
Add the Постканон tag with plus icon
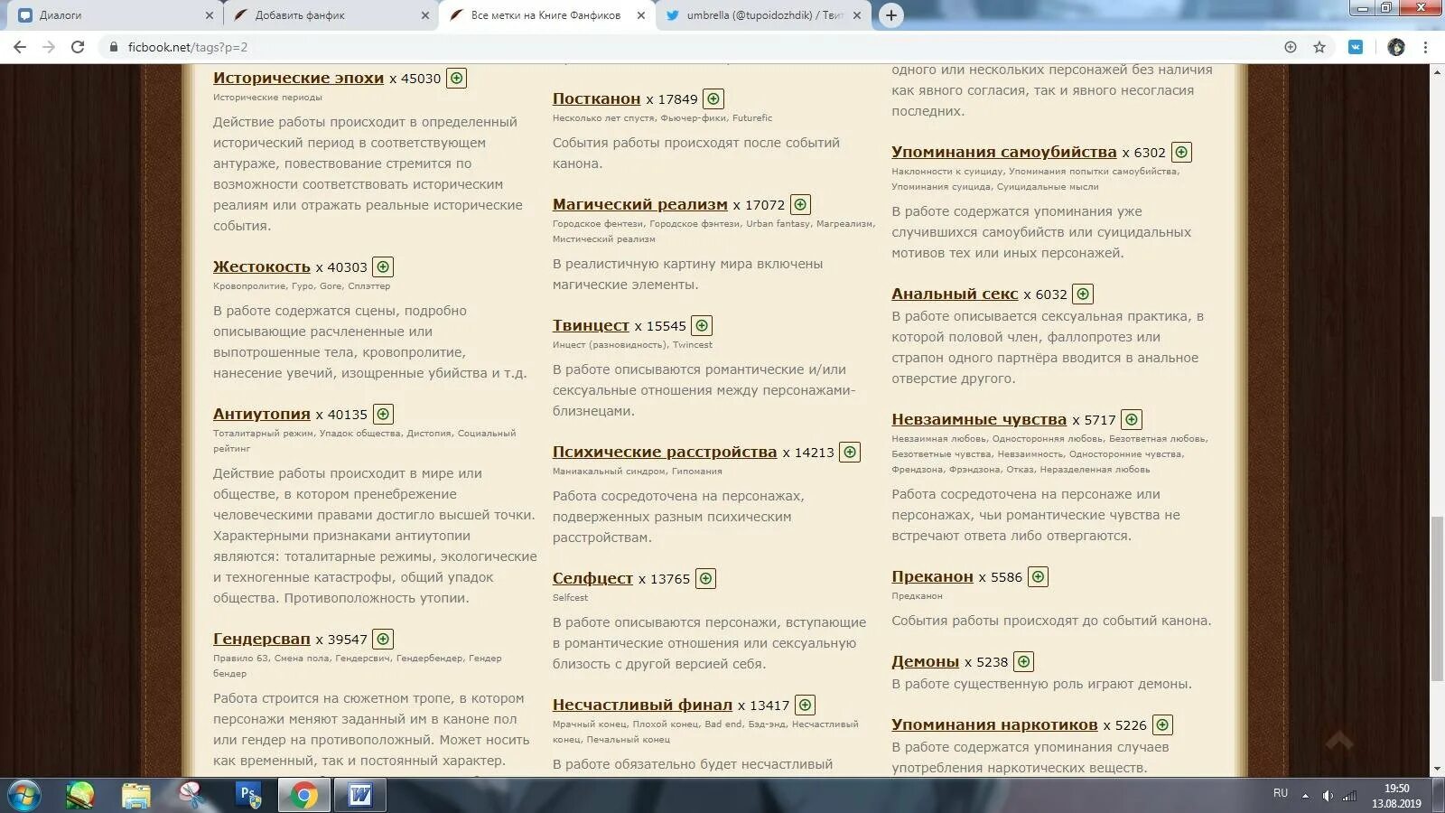tap(713, 99)
